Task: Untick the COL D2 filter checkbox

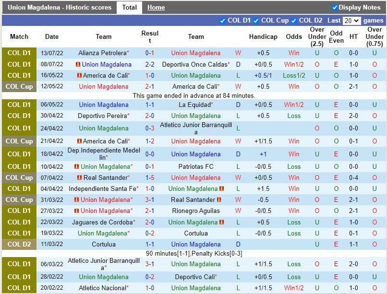Action: pos(293,21)
